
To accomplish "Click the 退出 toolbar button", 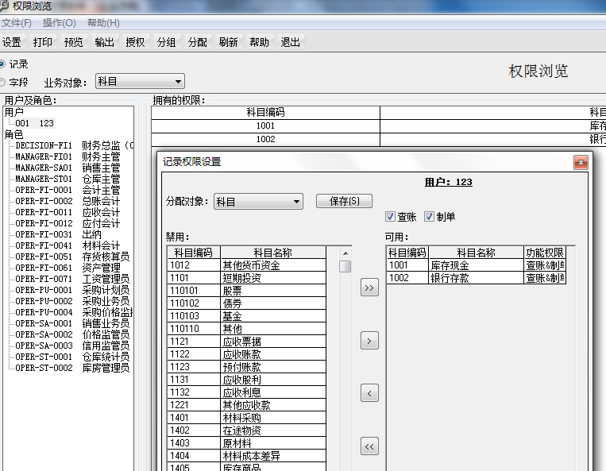I will (x=290, y=42).
